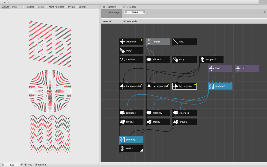Screen dimensions: 267x167
Task: Click the Min length value field
Action: click(135, 12)
